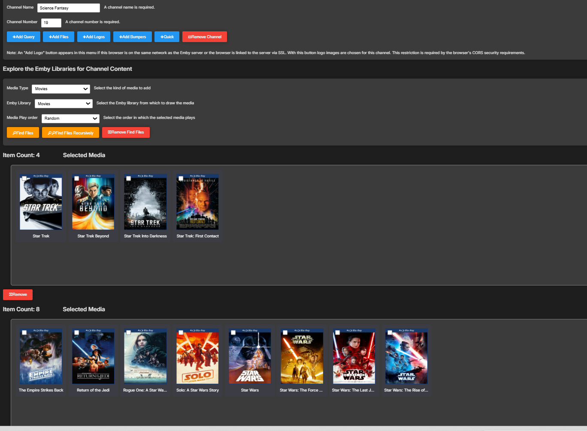Open the Star Trek Into Darkness poster

(x=145, y=202)
